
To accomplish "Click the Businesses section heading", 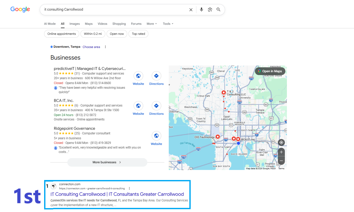I will tap(66, 58).
